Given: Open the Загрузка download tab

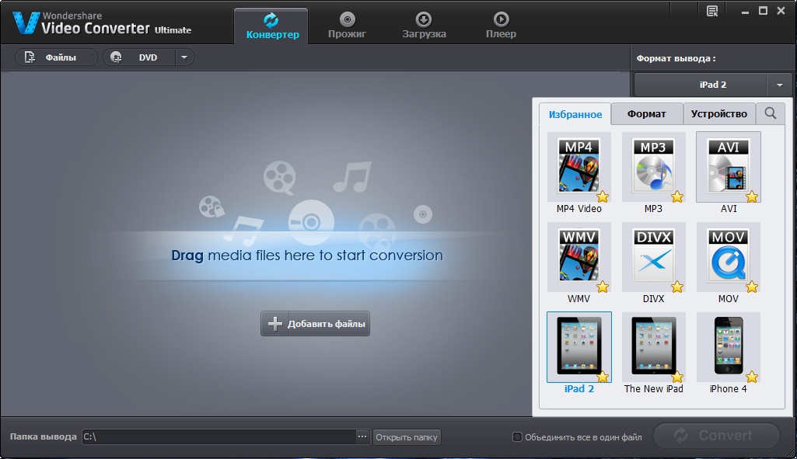Looking at the screenshot, I should [424, 26].
